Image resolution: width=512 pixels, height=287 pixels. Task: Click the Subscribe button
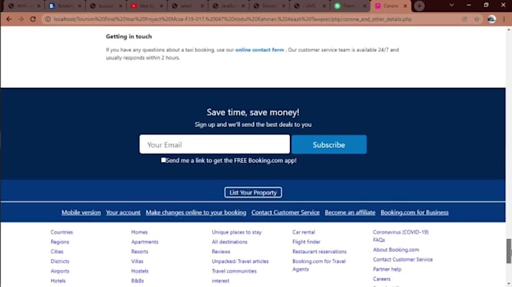tap(329, 144)
